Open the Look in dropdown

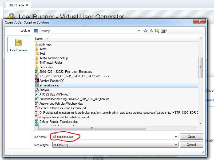click(138, 31)
